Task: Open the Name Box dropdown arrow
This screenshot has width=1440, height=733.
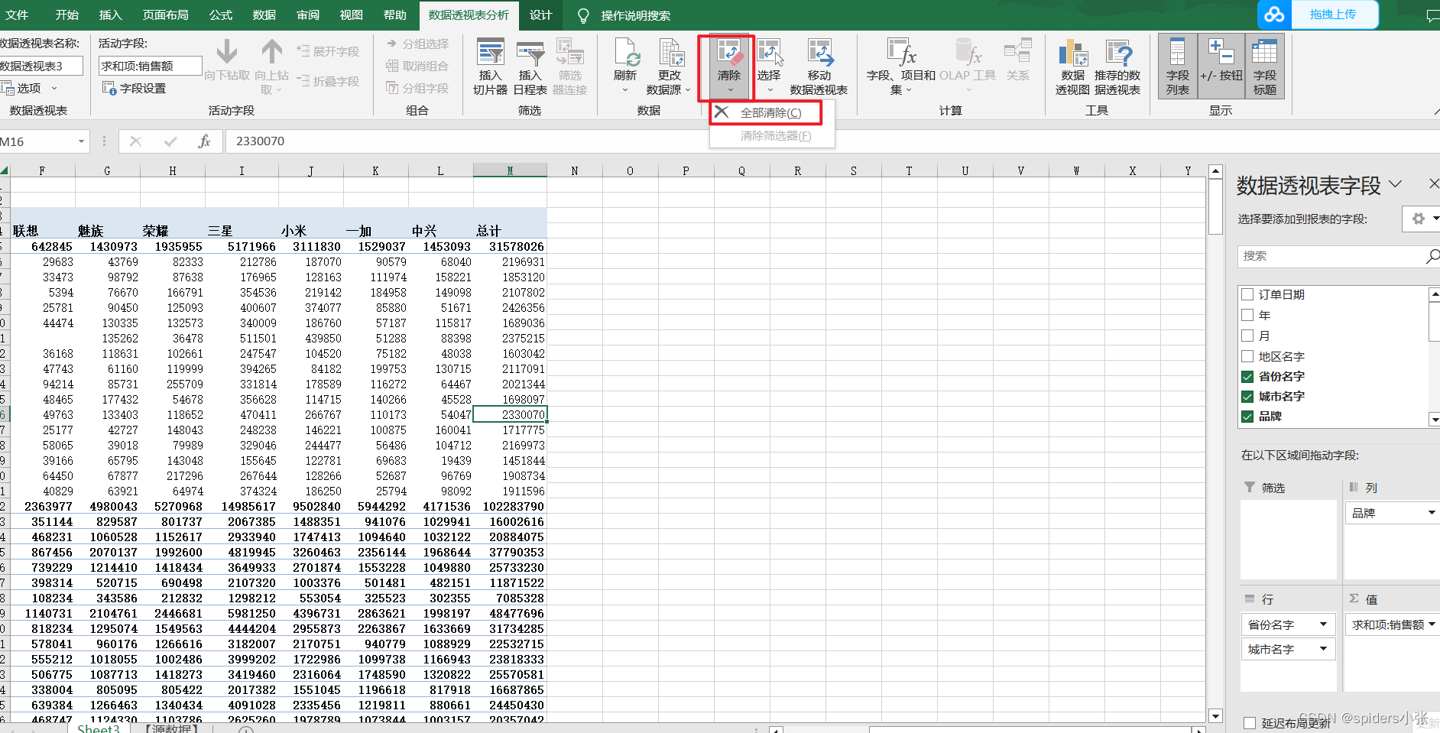Action: click(81, 141)
